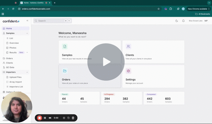The width and height of the screenshot is (212, 124).
Task: Collapse the Importers section chevron
Action: tap(27, 72)
